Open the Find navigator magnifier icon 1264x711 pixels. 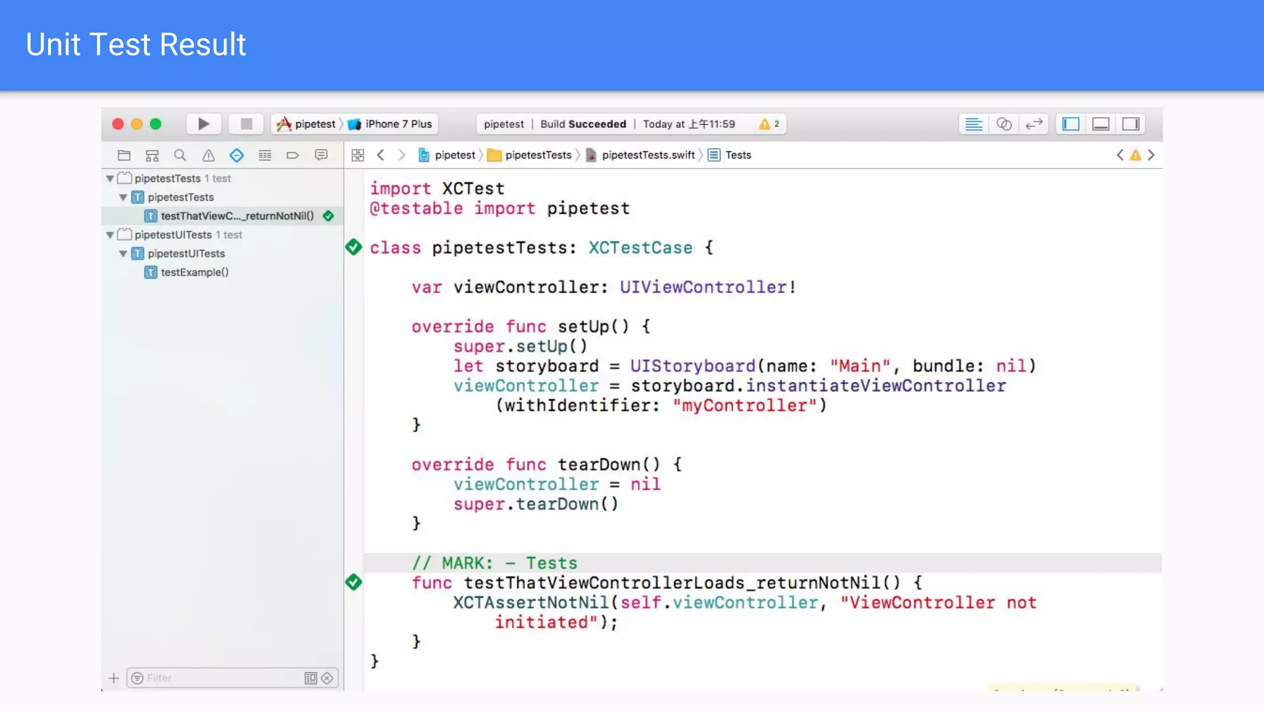click(180, 156)
